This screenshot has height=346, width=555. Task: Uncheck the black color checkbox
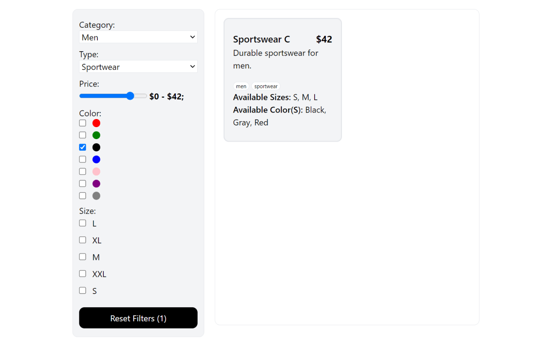click(83, 147)
